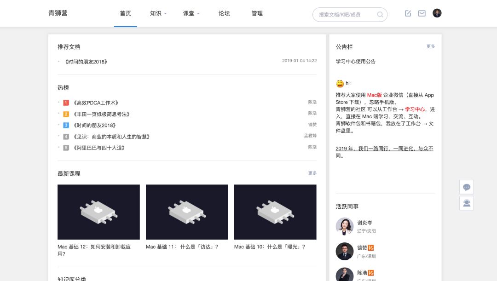Click the floating customer service headset icon
497x281 pixels.
[466, 203]
